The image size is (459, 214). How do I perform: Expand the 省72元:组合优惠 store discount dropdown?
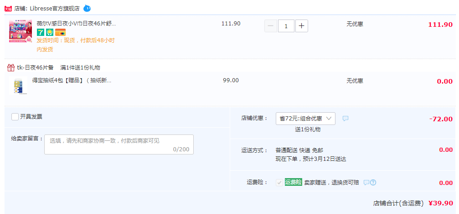[305, 119]
